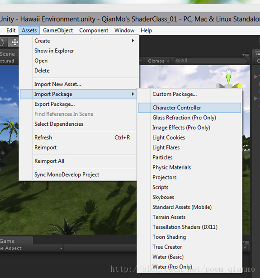
Task: Select the Move (translate) tool
Action: [x=14, y=42]
